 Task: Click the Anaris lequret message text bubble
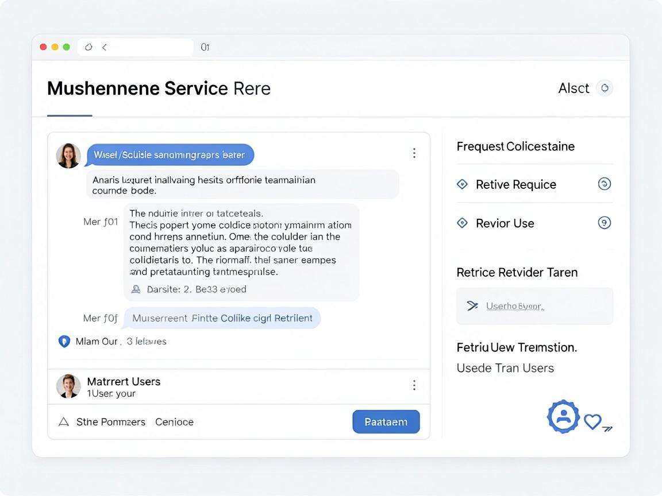point(243,185)
